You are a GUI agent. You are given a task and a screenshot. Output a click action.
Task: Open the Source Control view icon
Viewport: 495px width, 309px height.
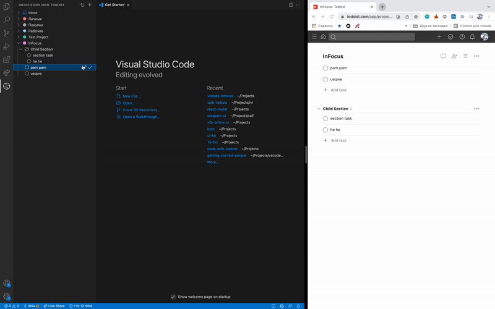tap(6, 33)
